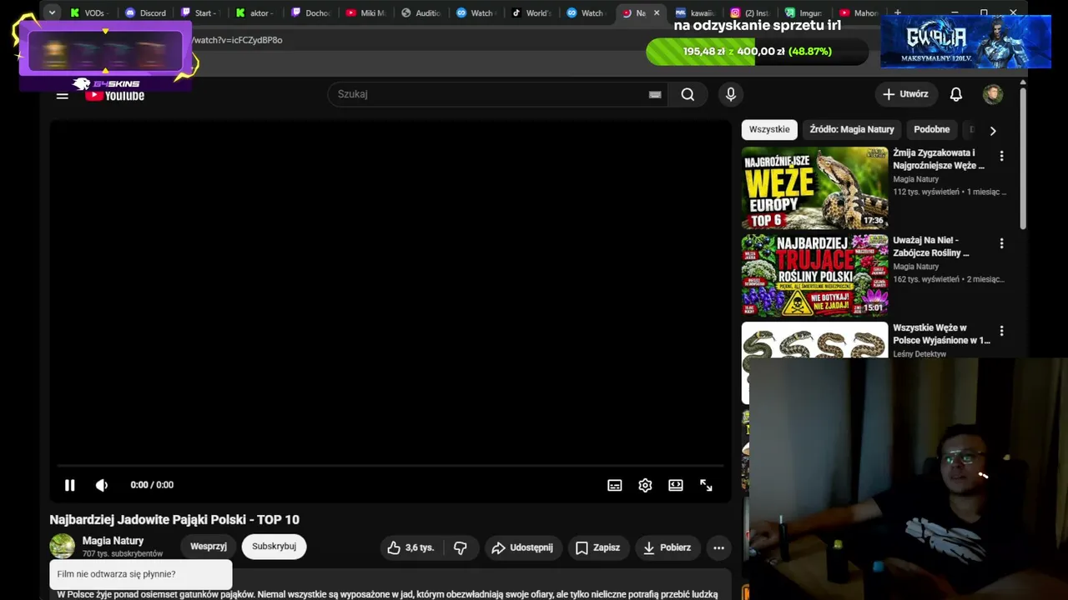Click the Subskrybuj button
This screenshot has width=1068, height=600.
pos(274,547)
